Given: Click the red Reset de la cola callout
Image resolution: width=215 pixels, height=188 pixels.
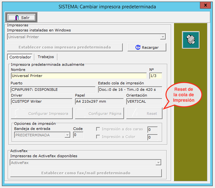Looking at the screenshot, I should click(x=184, y=95).
